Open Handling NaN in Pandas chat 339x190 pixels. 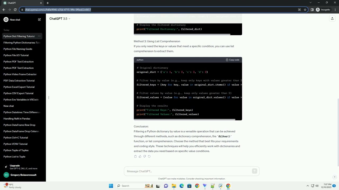click(x=22, y=118)
